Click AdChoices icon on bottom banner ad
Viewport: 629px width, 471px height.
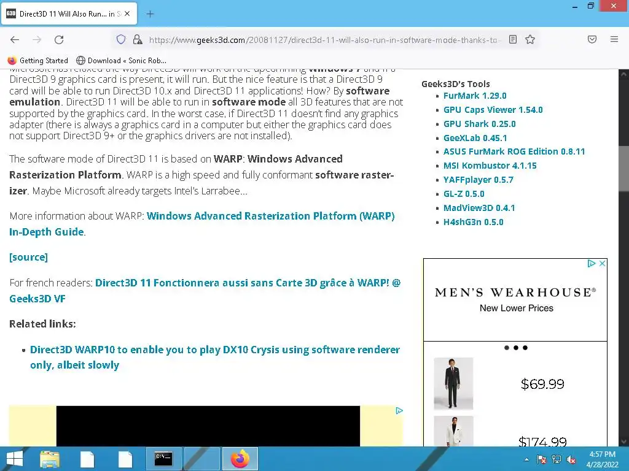(x=399, y=410)
